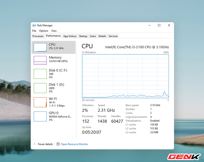Click the 'Logical processors:' label

(136, 117)
